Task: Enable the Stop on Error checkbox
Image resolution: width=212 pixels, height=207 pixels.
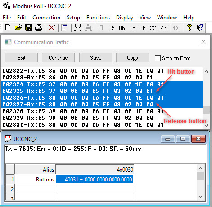Action: tap(158, 58)
